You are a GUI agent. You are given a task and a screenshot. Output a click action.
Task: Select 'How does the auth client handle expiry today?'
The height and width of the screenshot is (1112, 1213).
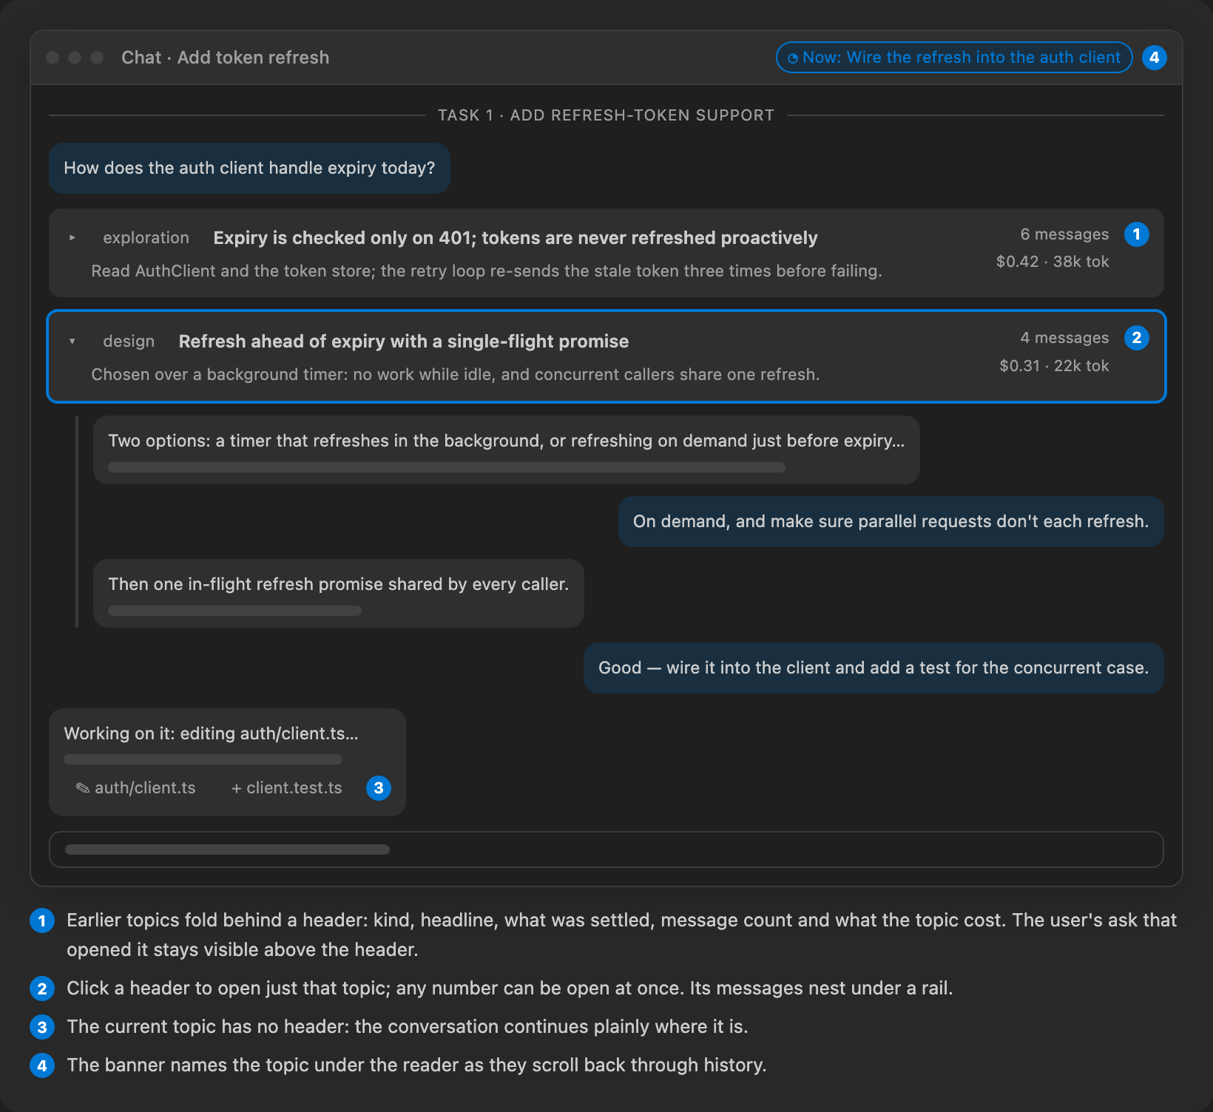point(249,168)
